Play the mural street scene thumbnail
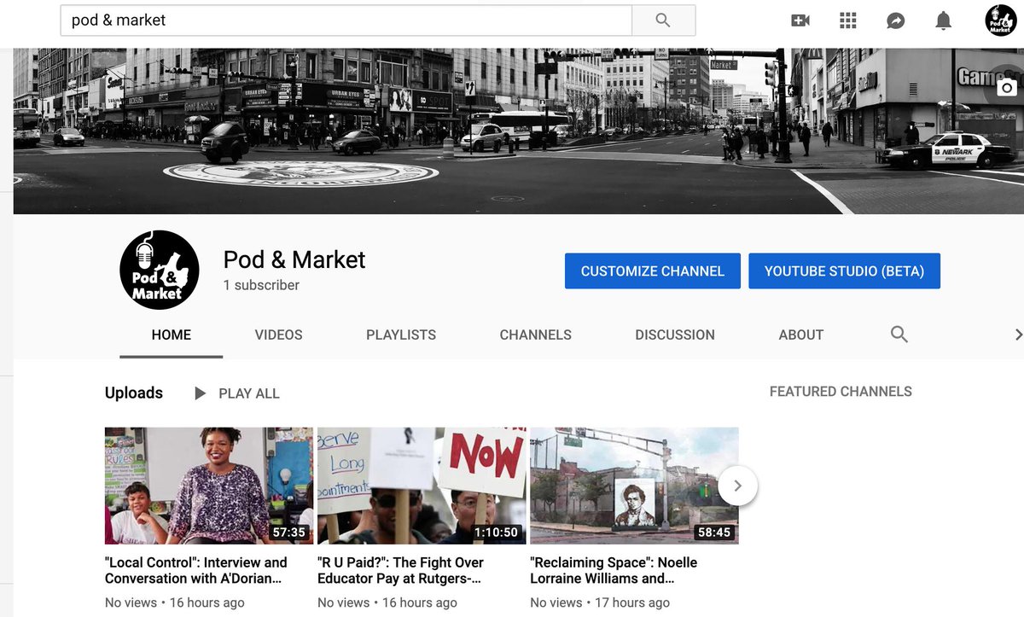 tap(634, 486)
